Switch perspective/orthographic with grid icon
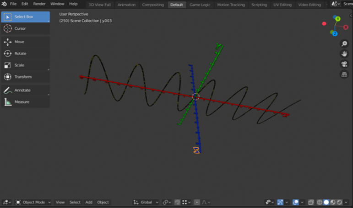This screenshot has height=208, width=353. 344,75
